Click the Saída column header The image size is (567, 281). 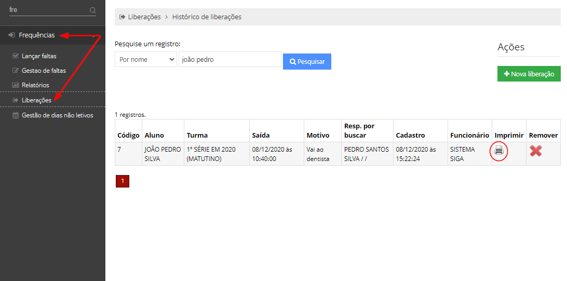261,135
